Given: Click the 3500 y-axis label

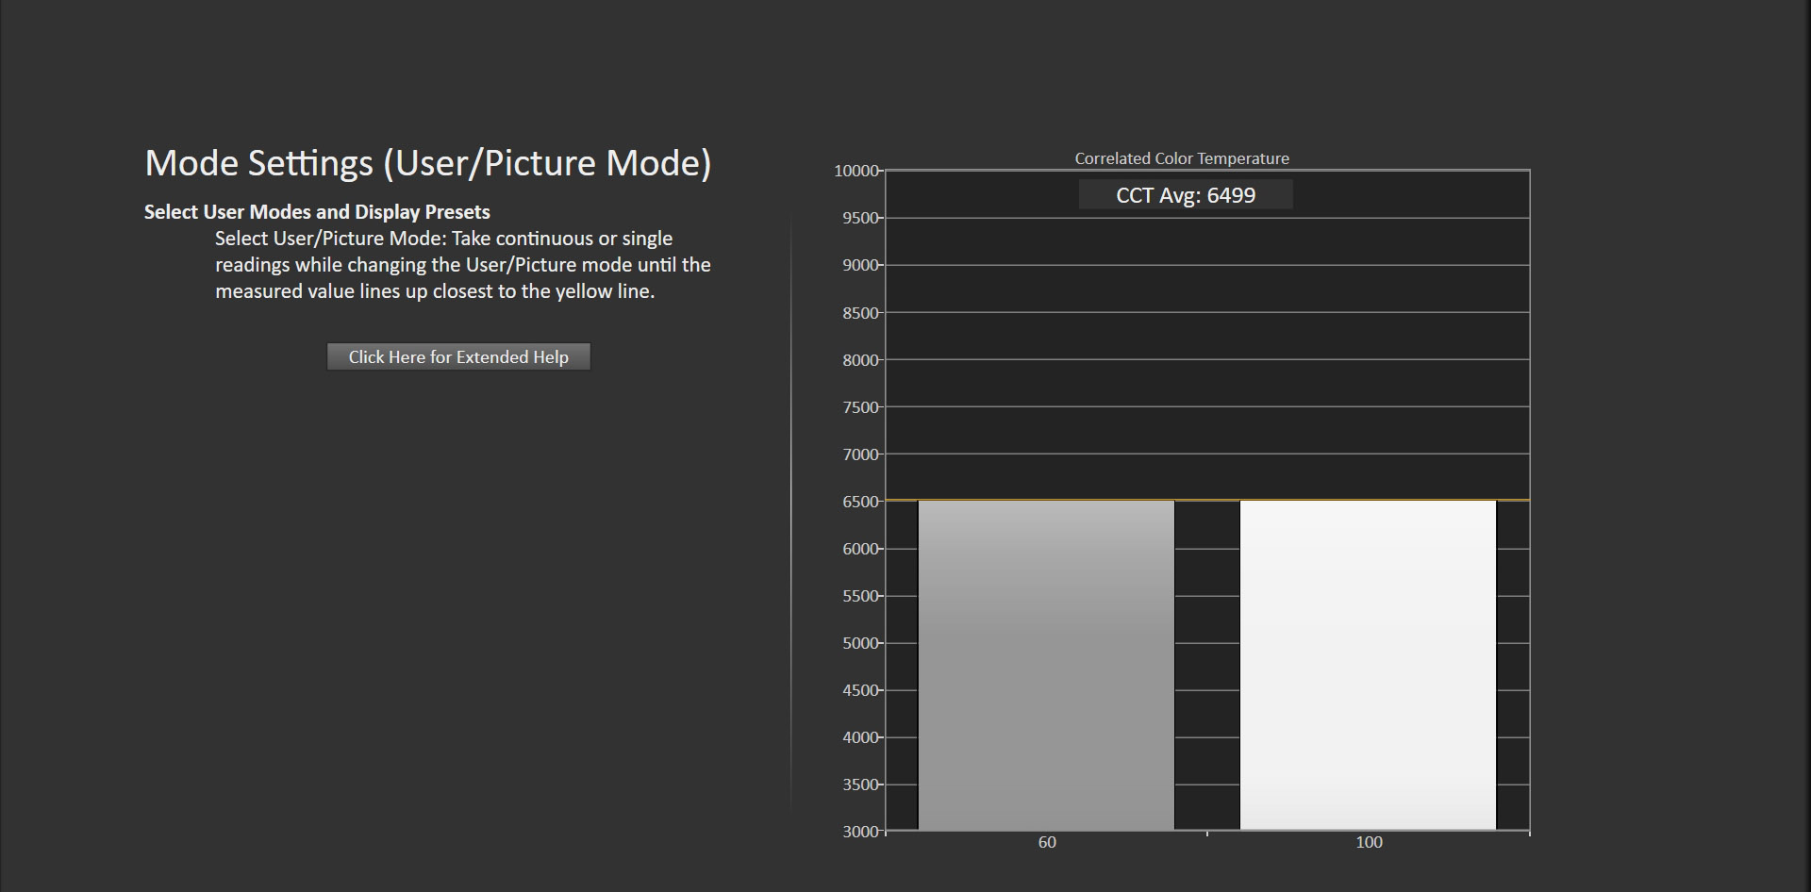Looking at the screenshot, I should coord(860,785).
